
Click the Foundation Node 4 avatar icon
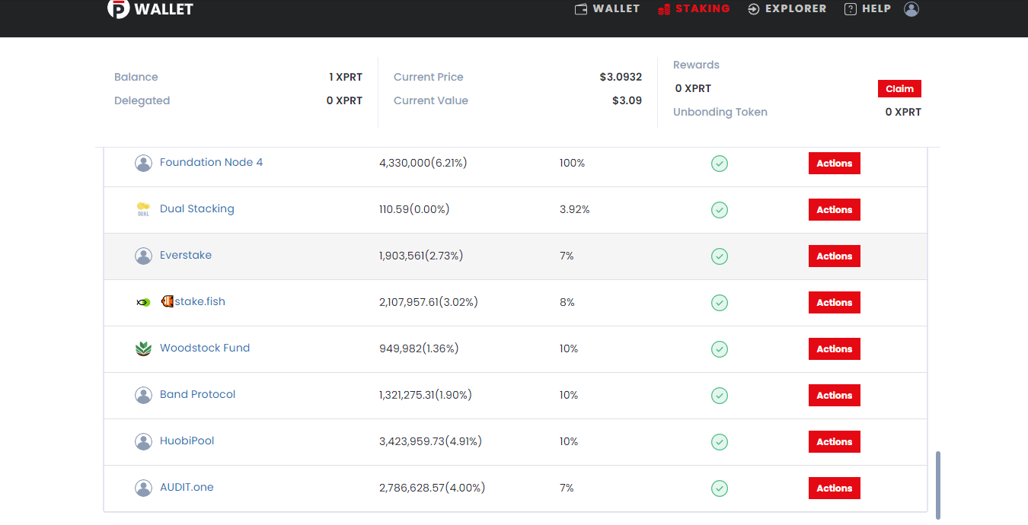point(143,163)
